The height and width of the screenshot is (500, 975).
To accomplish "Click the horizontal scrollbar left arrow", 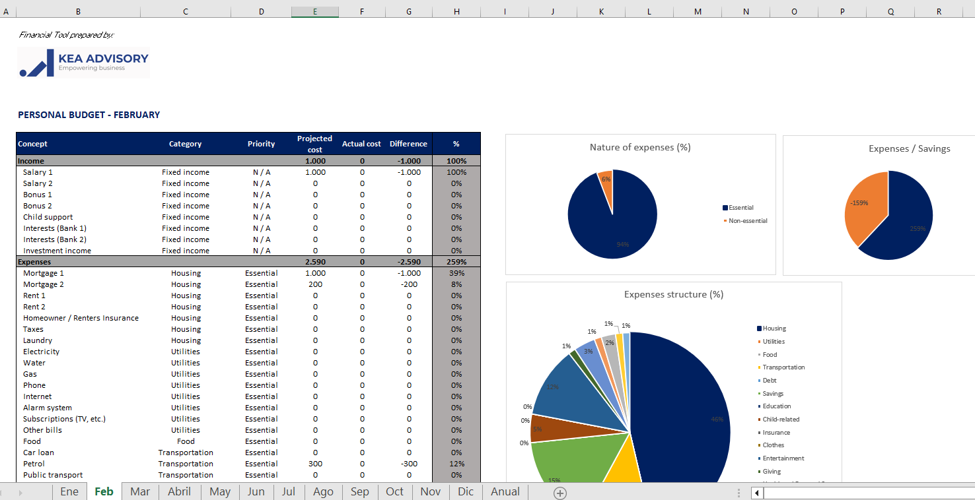I will (757, 493).
